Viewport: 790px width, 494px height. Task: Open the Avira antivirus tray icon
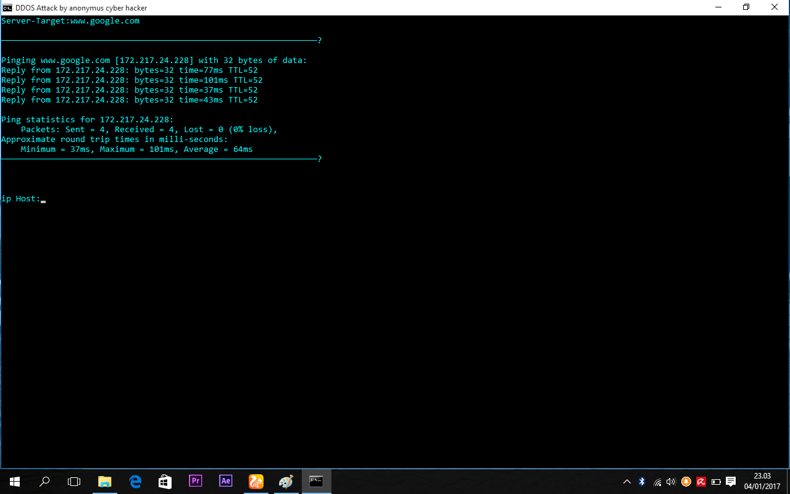click(x=701, y=482)
